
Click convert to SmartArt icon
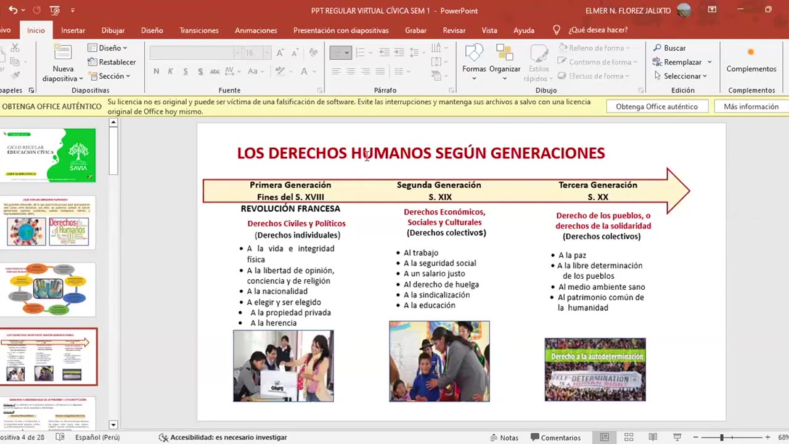click(437, 76)
